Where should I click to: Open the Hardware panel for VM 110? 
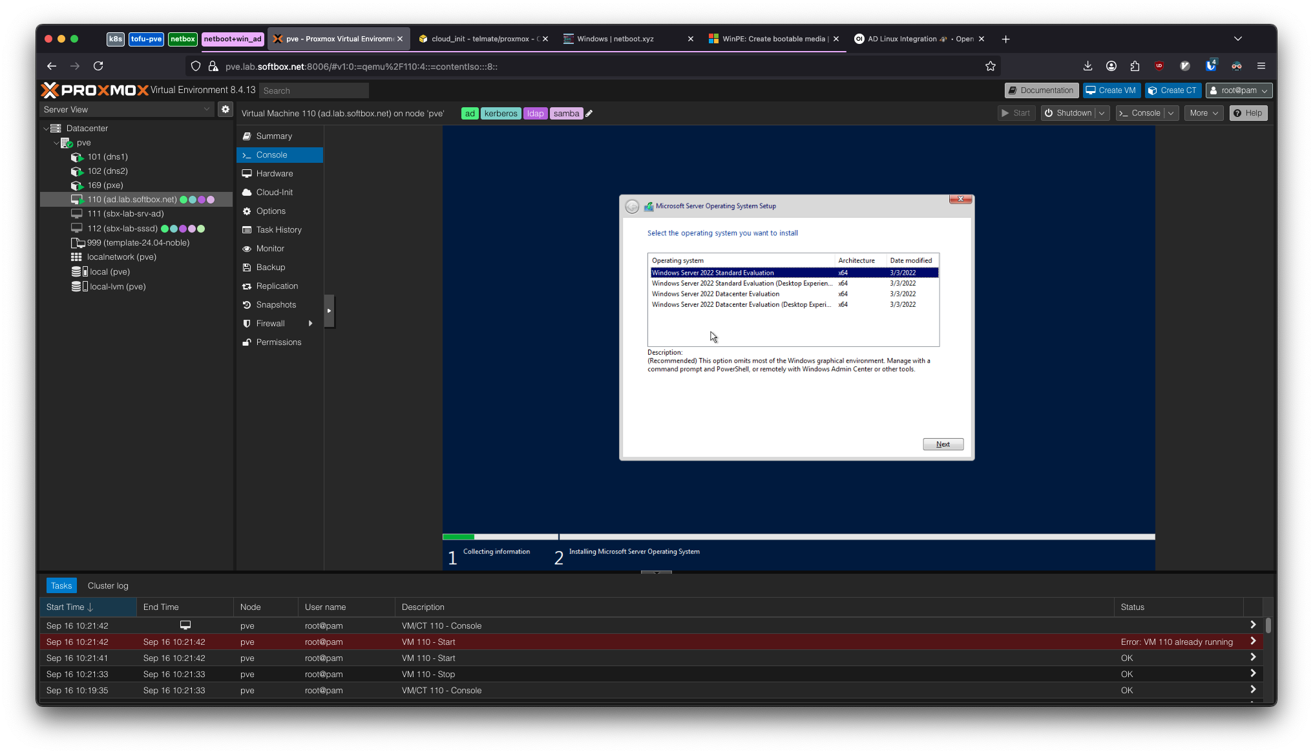click(275, 173)
